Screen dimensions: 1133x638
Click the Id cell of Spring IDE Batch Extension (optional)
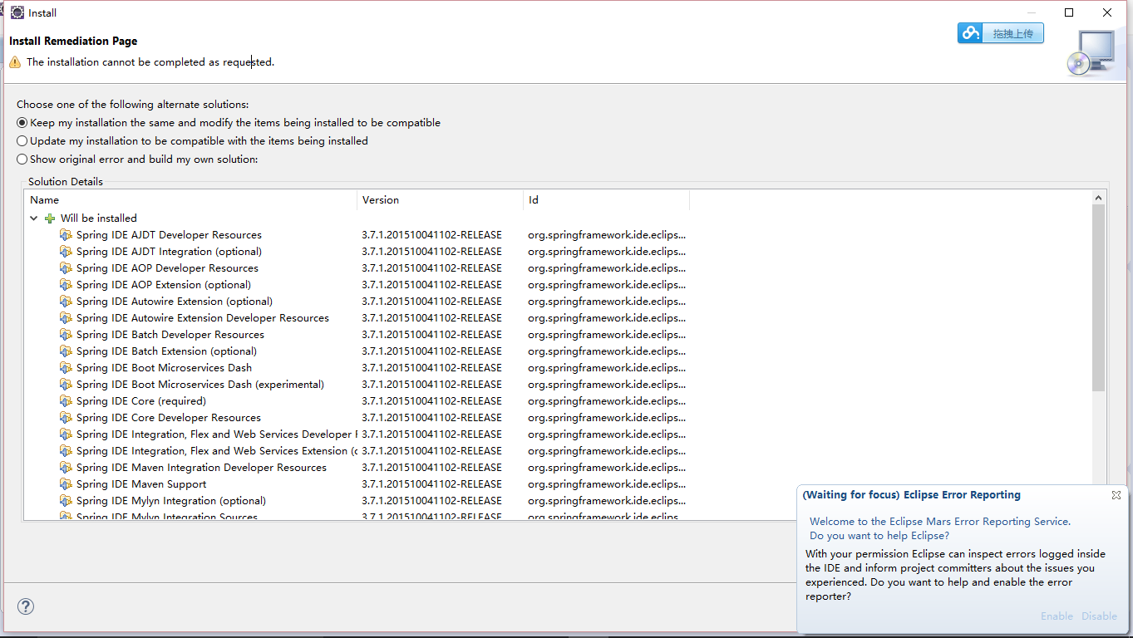click(x=607, y=351)
